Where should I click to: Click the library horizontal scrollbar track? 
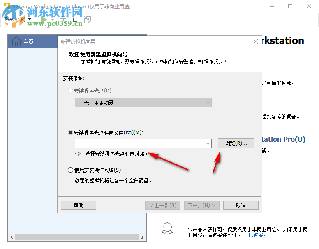pos(77,237)
